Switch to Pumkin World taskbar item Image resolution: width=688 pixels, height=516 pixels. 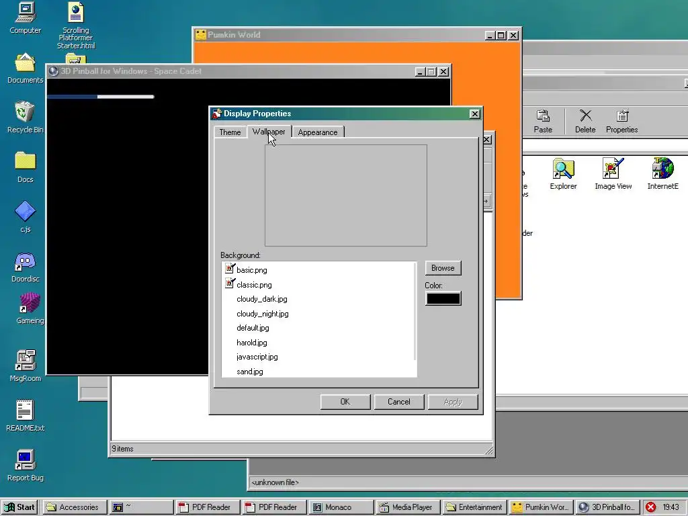tap(541, 507)
